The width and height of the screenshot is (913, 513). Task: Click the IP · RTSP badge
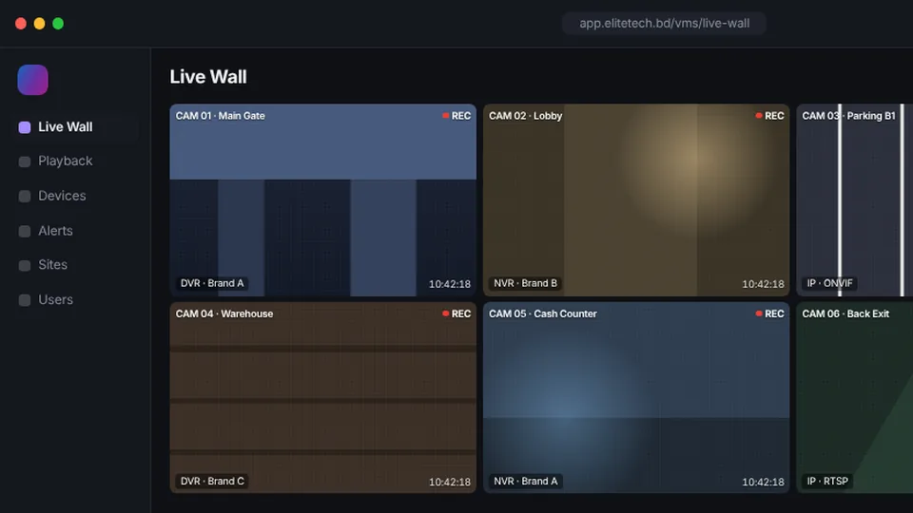[x=827, y=481]
